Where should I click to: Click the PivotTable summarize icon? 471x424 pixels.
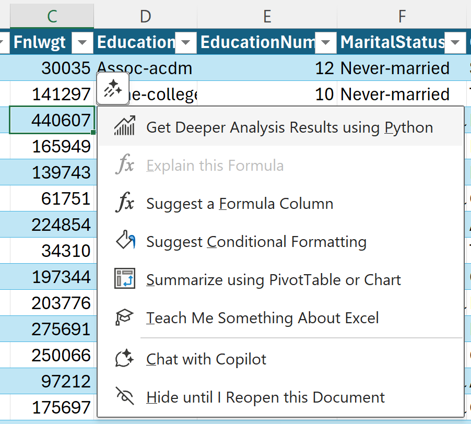[125, 280]
